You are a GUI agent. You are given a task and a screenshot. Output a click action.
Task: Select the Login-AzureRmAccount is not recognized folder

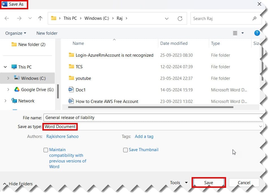114,55
